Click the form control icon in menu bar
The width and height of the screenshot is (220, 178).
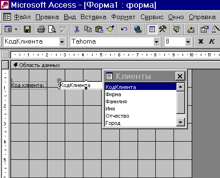(x=7, y=17)
